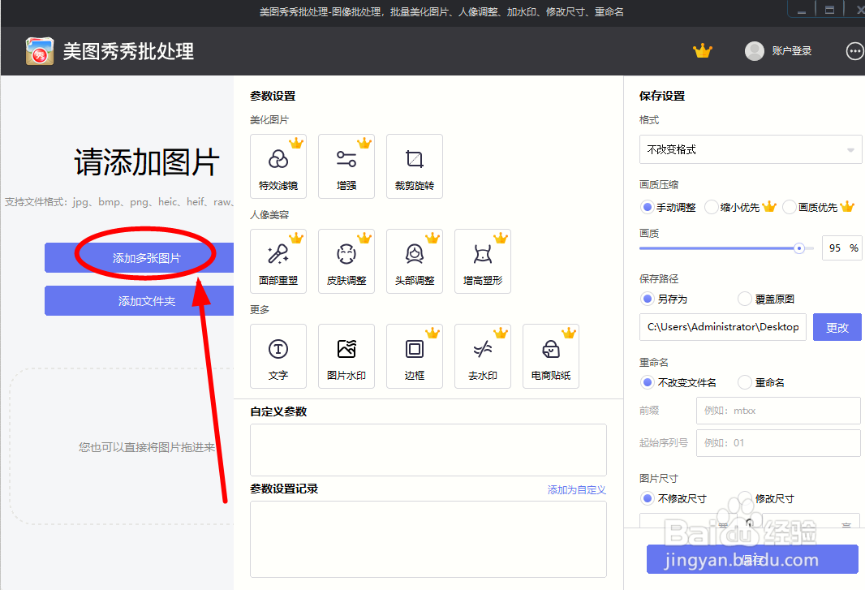Screen dimensions: 865x590
Task: Click 更改 to change save path
Action: pos(837,327)
